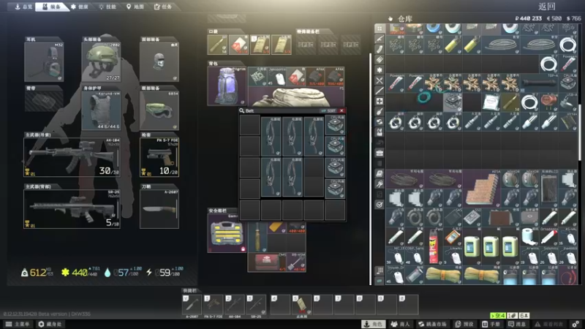
Task: Open 角色 character screen button
Action: 374,324
